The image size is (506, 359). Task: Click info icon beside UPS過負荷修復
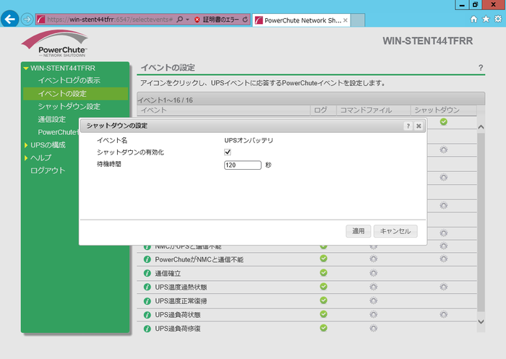[x=147, y=329]
